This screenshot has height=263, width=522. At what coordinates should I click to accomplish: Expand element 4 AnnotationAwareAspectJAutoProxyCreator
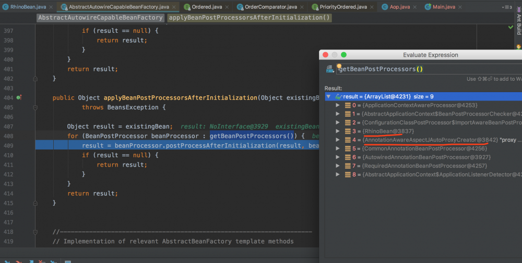[338, 140]
